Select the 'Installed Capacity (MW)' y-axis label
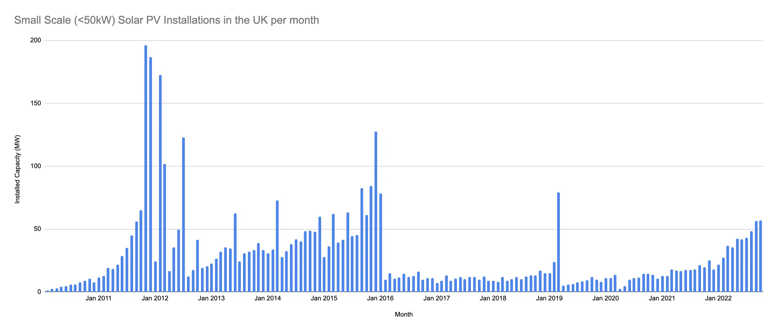Screen dimensions: 777x333 (18, 169)
